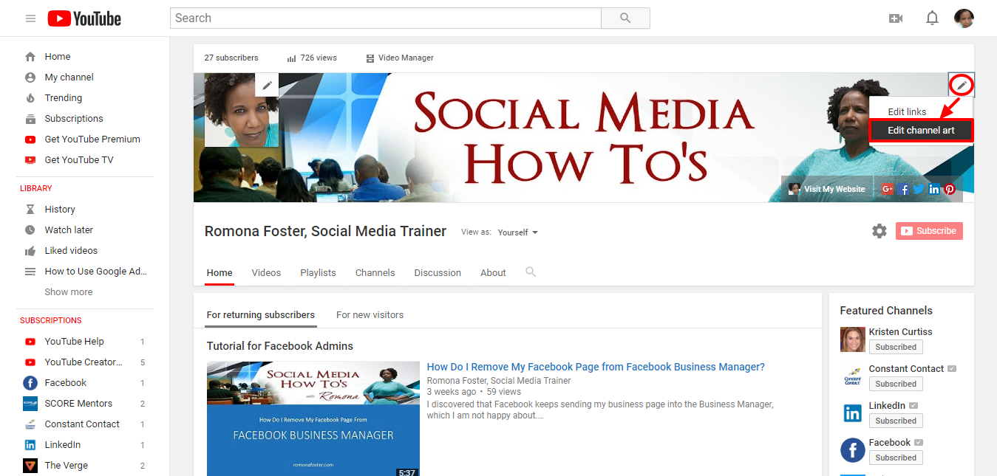Click the channel art edit pencil icon

pyautogui.click(x=962, y=86)
